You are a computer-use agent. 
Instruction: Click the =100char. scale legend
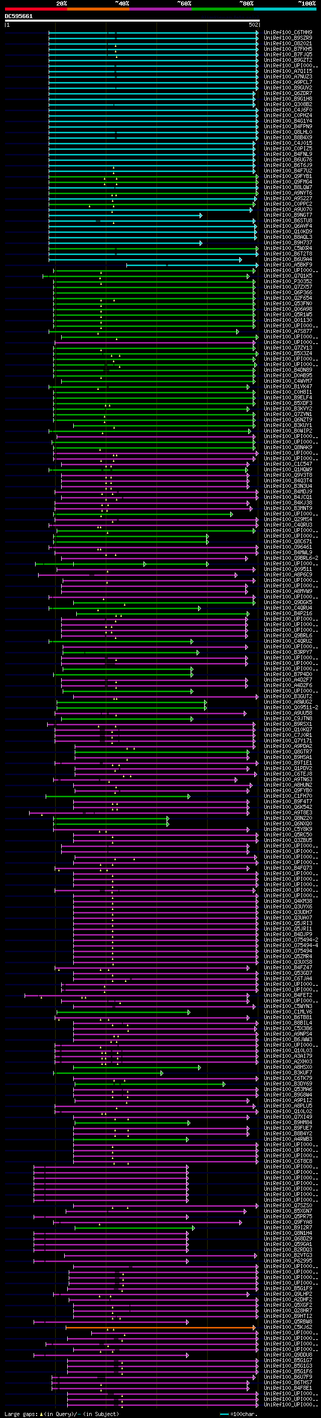pos(239,1413)
